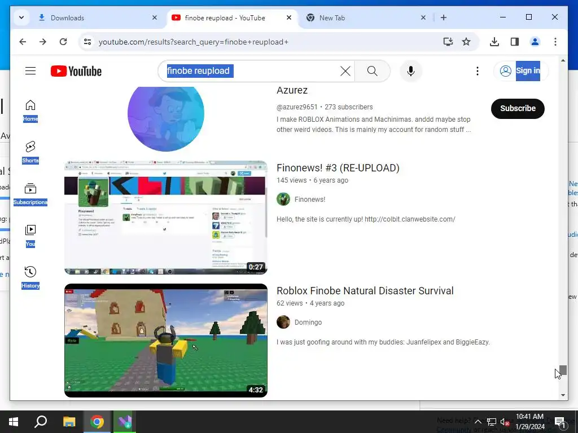578x433 pixels.
Task: Close the finobe reupload YouTube tab
Action: point(289,17)
